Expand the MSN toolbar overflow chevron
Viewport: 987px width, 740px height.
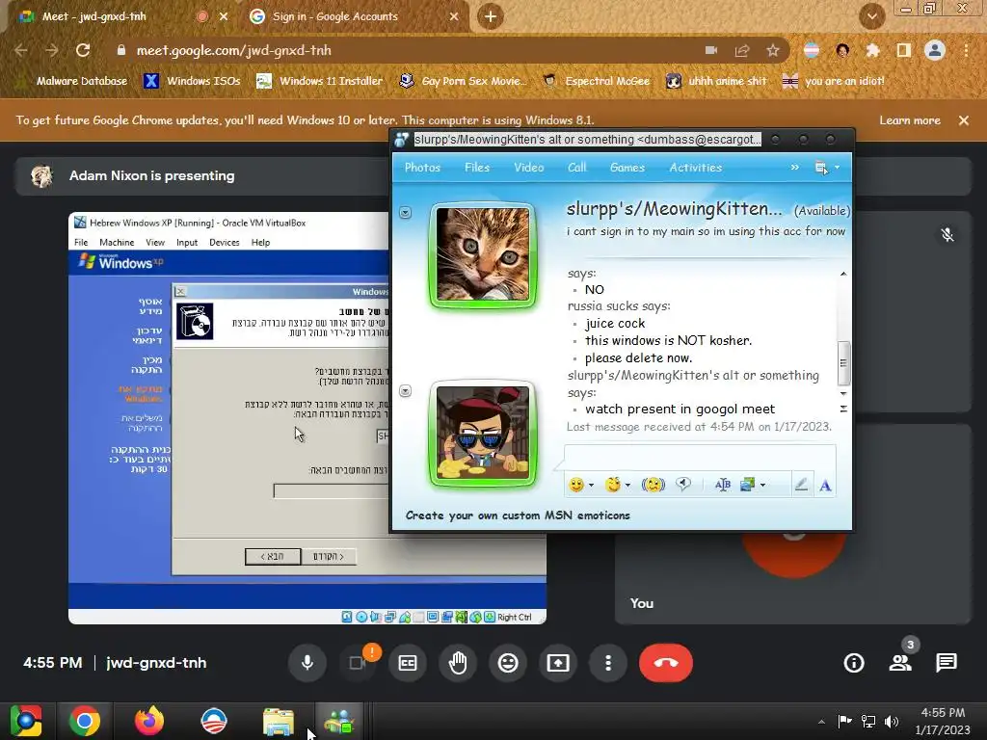tap(795, 168)
